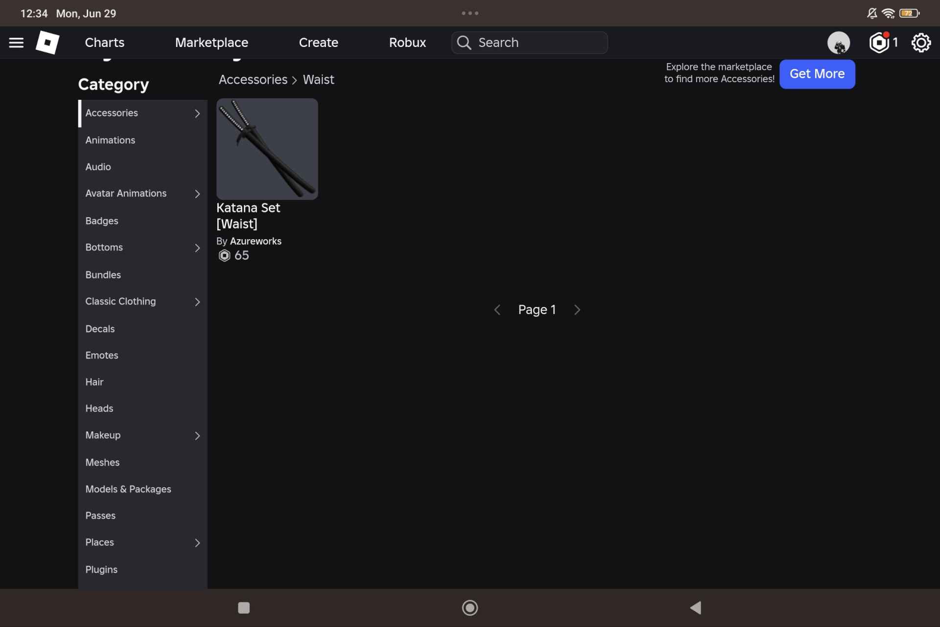This screenshot has width=940, height=627.
Task: Select the Emotes category
Action: tap(143, 355)
